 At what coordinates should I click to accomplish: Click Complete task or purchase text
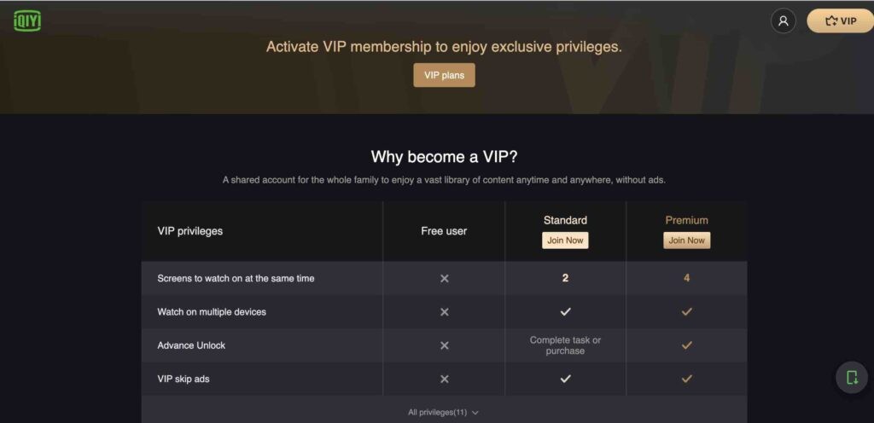pyautogui.click(x=565, y=345)
